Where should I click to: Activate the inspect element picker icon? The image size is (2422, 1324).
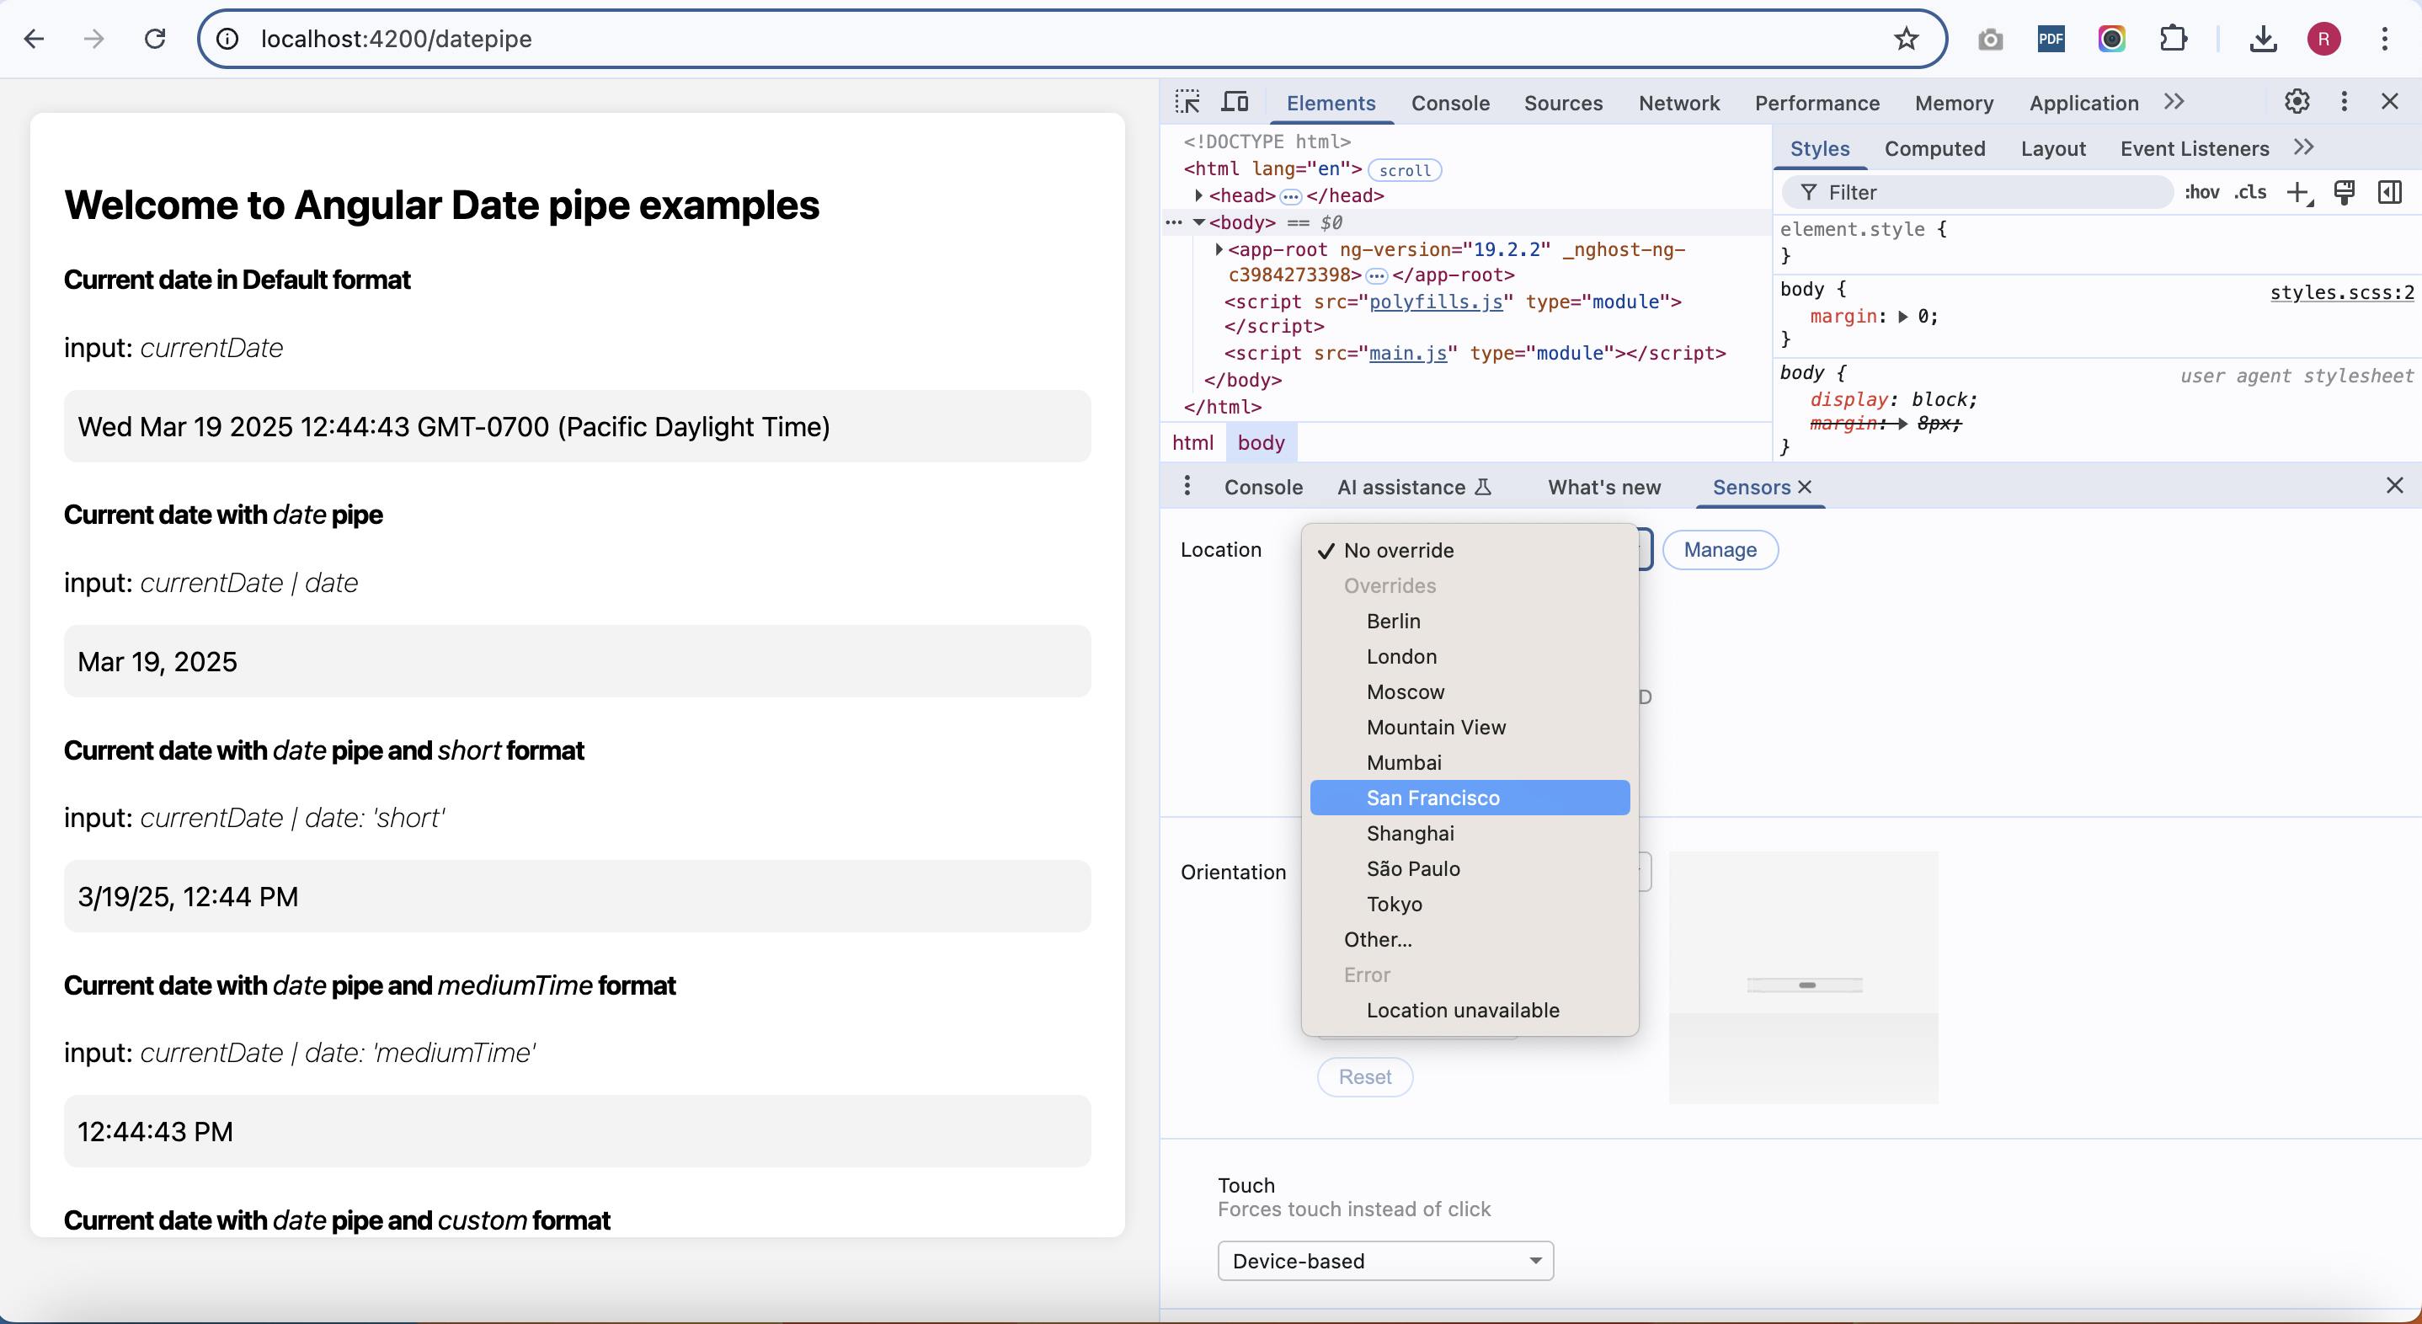[x=1187, y=102]
